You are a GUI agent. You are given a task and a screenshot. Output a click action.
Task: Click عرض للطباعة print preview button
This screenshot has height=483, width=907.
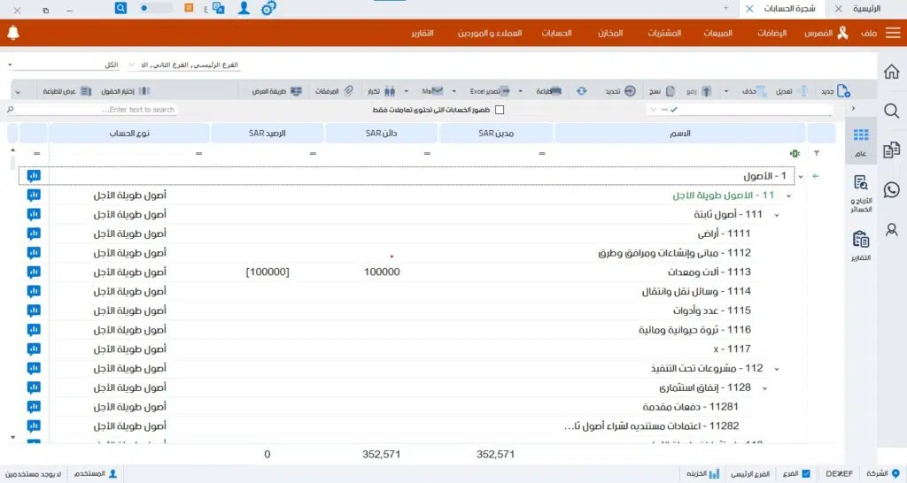(x=67, y=91)
